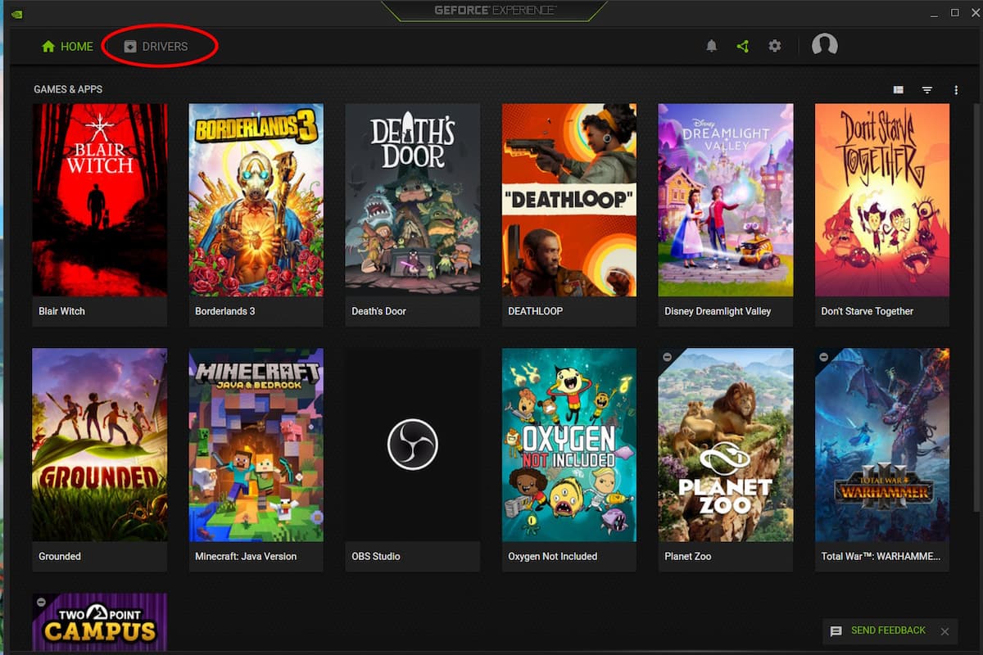Click the Grounded title label

(x=60, y=556)
